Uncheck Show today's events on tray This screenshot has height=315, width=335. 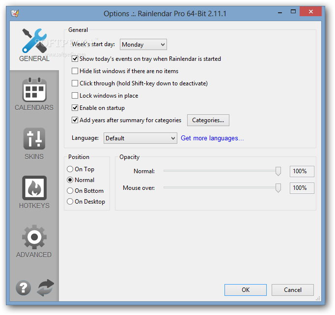(75, 59)
